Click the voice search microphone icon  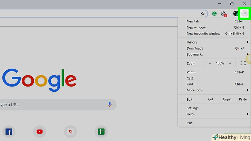[x=110, y=104]
